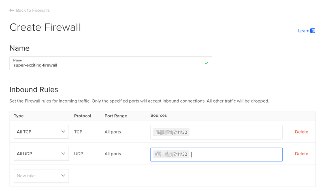Expand the All UDP type dropdown
324x191 pixels.
(x=41, y=154)
